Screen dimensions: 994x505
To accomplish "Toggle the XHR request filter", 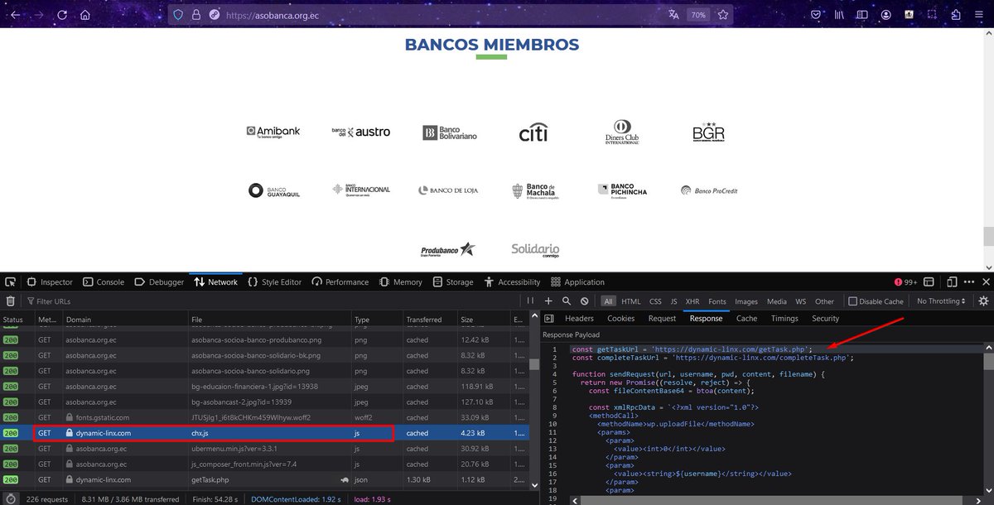I will click(692, 301).
